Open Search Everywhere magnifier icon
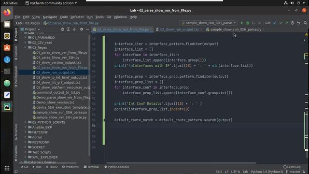This screenshot has height=174, width=309. [305, 23]
